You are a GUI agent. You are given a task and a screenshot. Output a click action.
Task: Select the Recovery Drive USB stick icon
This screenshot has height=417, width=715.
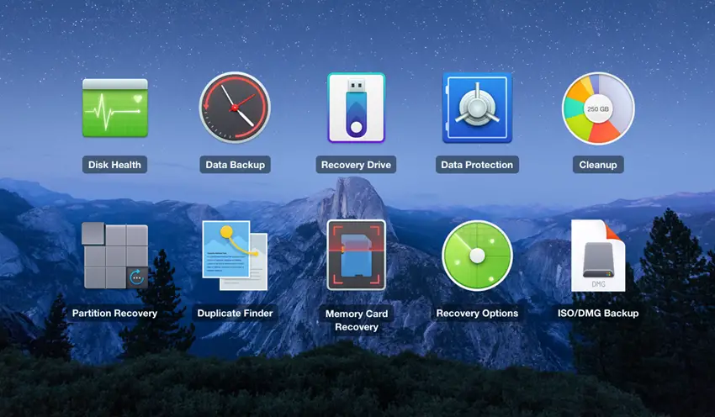coord(356,108)
